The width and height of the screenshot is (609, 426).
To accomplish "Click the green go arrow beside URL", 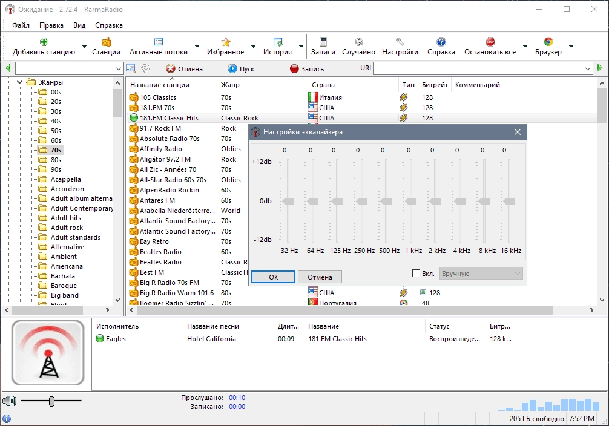I will point(600,68).
